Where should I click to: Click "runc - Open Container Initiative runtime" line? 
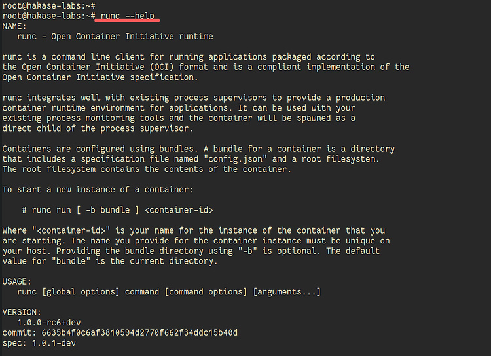[x=115, y=36]
